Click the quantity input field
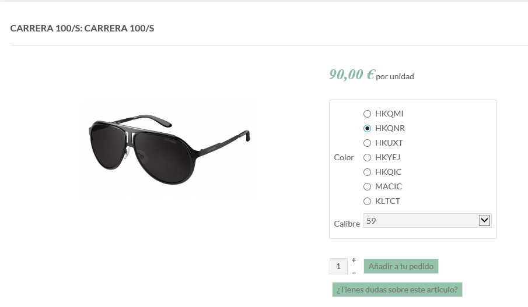Image resolution: width=528 pixels, height=307 pixels. click(x=338, y=267)
